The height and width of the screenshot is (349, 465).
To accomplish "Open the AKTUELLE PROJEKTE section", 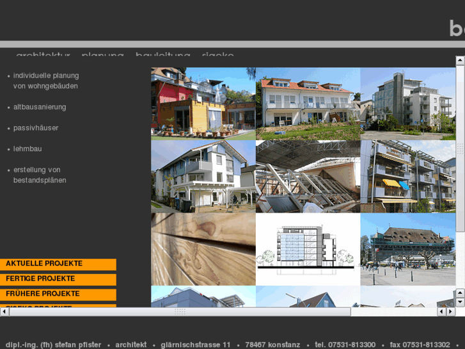I will (x=58, y=264).
